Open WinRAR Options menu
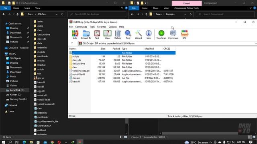Viewport: 257px width, 144px height. [112, 27]
